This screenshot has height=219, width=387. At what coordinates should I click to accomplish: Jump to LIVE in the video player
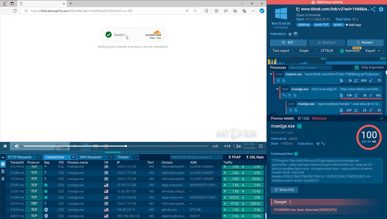pos(215,146)
